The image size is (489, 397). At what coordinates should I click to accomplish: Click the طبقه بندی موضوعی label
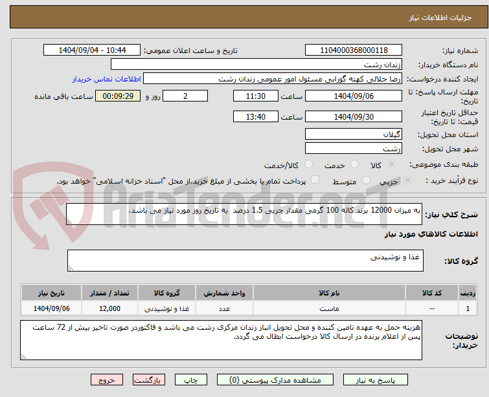(x=444, y=165)
